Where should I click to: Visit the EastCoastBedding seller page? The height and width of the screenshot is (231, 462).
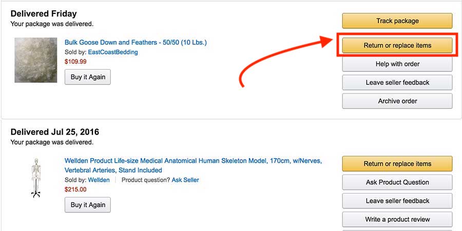(113, 52)
